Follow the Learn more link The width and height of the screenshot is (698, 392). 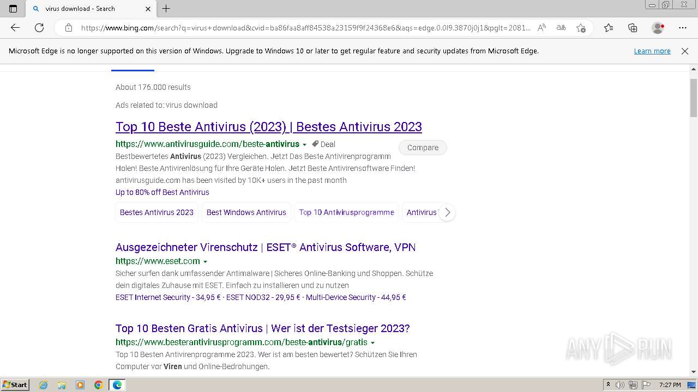pyautogui.click(x=652, y=51)
